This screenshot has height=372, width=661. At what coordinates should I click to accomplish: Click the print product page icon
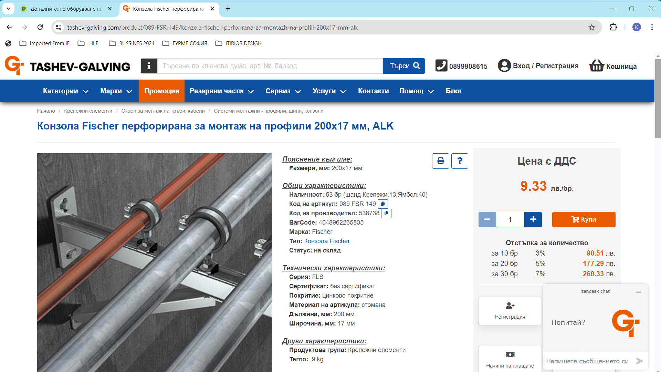440,161
